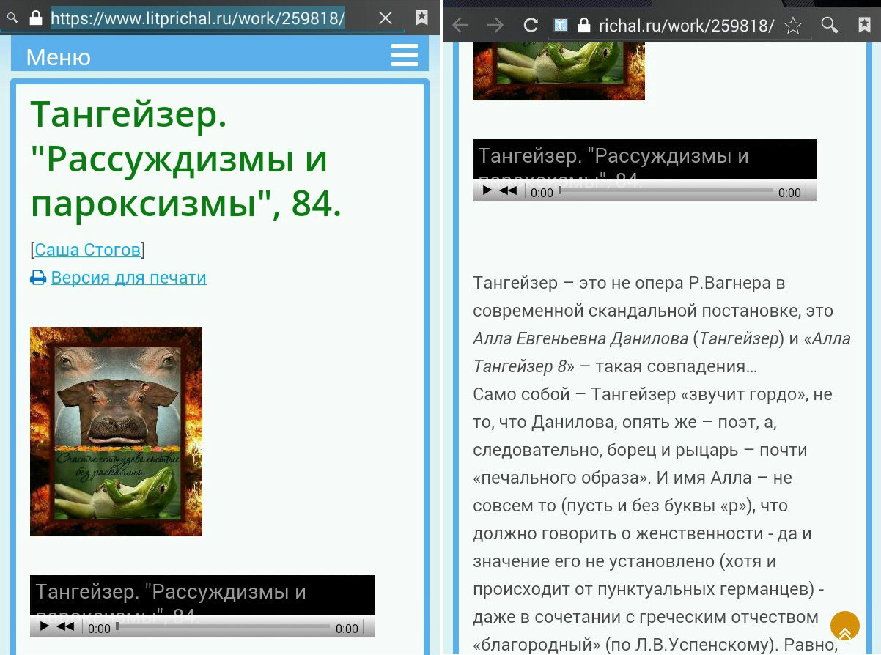Screen dimensions: 881x655
Task: Clear the URL with the X button
Action: (386, 18)
